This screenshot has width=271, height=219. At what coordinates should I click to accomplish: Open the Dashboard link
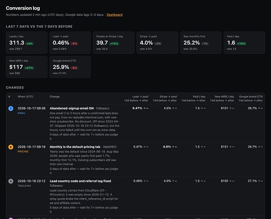tap(115, 15)
